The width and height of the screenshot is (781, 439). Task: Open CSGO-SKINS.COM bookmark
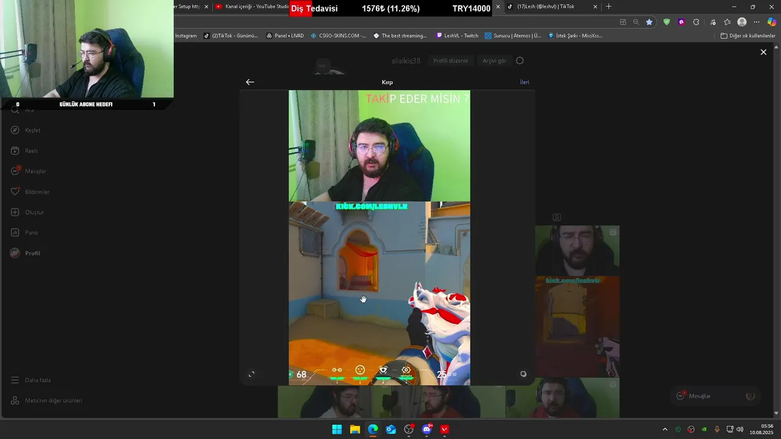click(x=339, y=36)
